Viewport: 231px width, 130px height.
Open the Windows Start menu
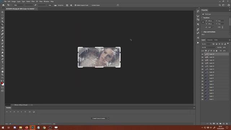coord(3,127)
